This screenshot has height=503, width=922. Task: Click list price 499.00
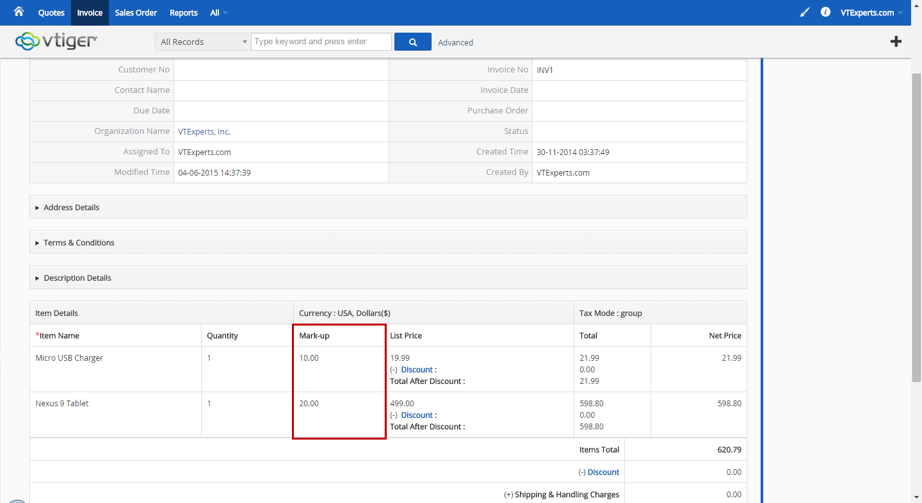coord(402,404)
